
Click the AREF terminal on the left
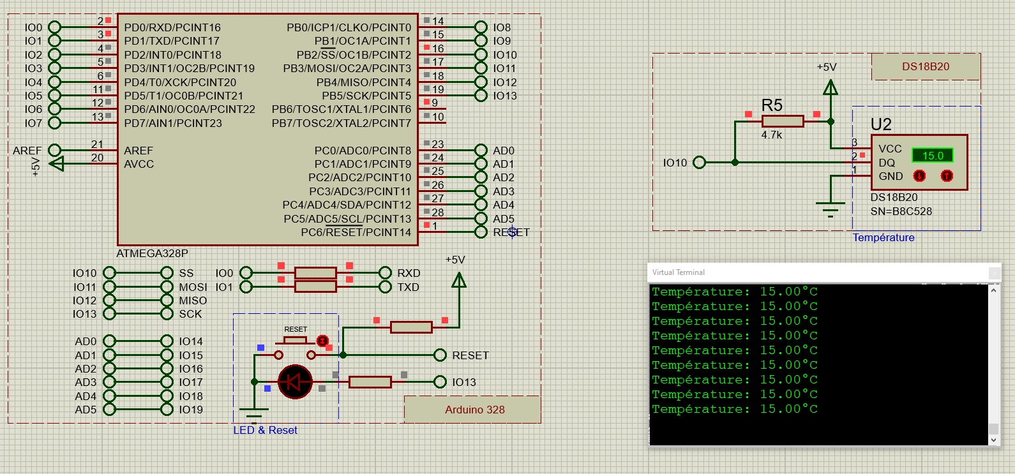pos(55,151)
